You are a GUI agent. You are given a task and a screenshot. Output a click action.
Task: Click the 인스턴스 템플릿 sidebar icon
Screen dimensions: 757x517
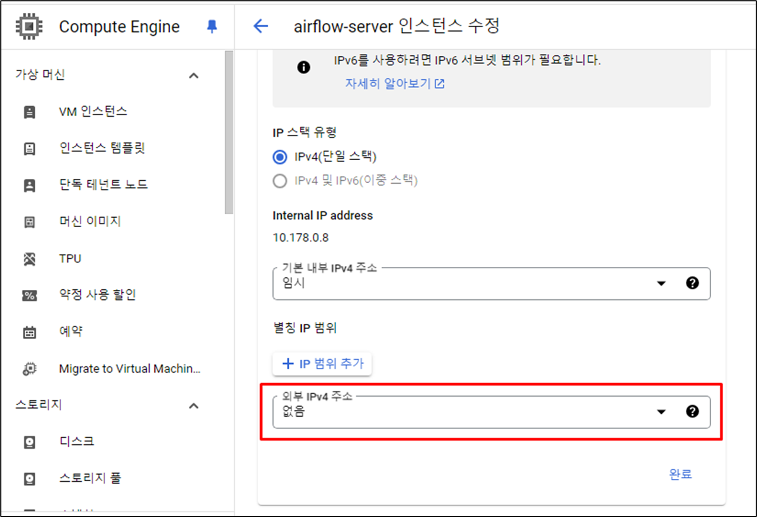29,148
